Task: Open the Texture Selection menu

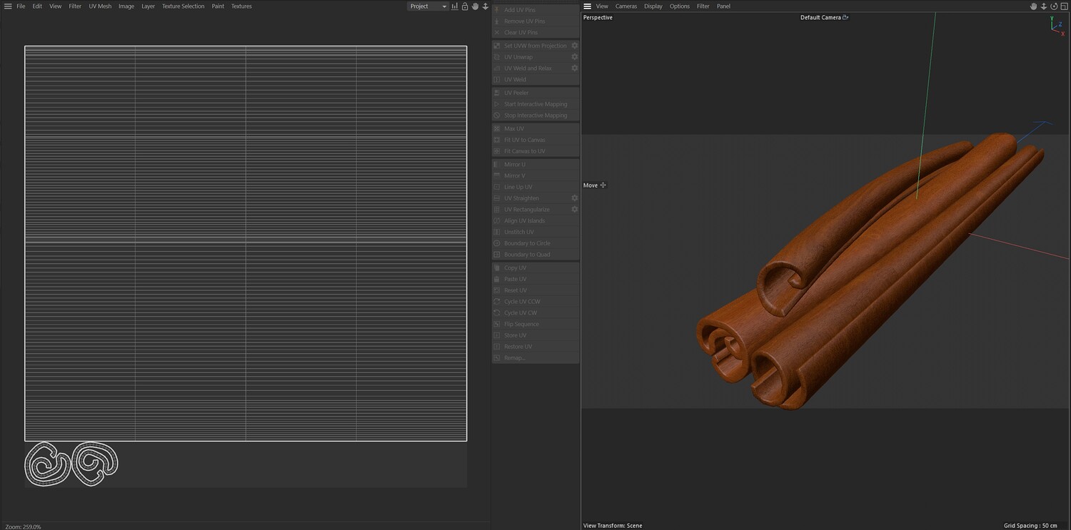Action: [183, 6]
